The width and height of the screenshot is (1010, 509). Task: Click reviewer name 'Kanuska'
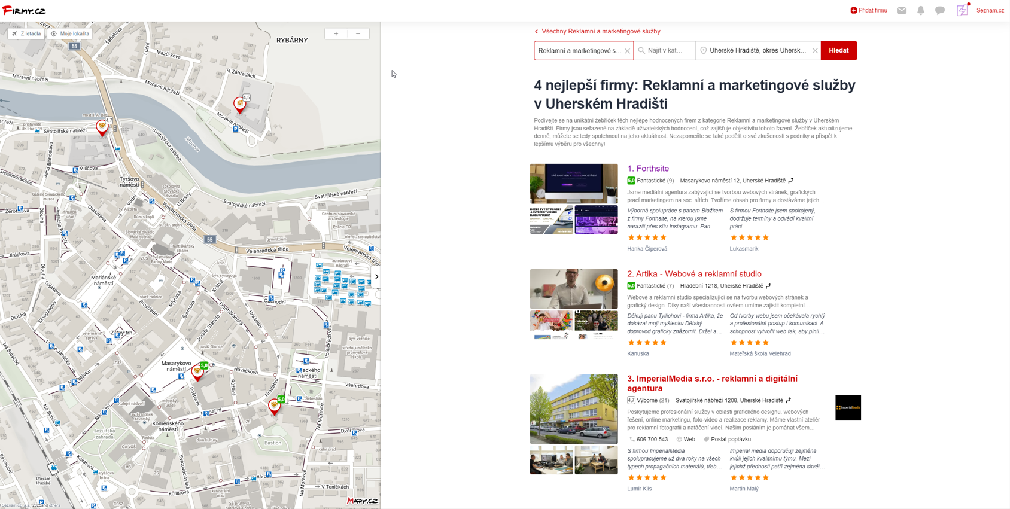tap(638, 353)
